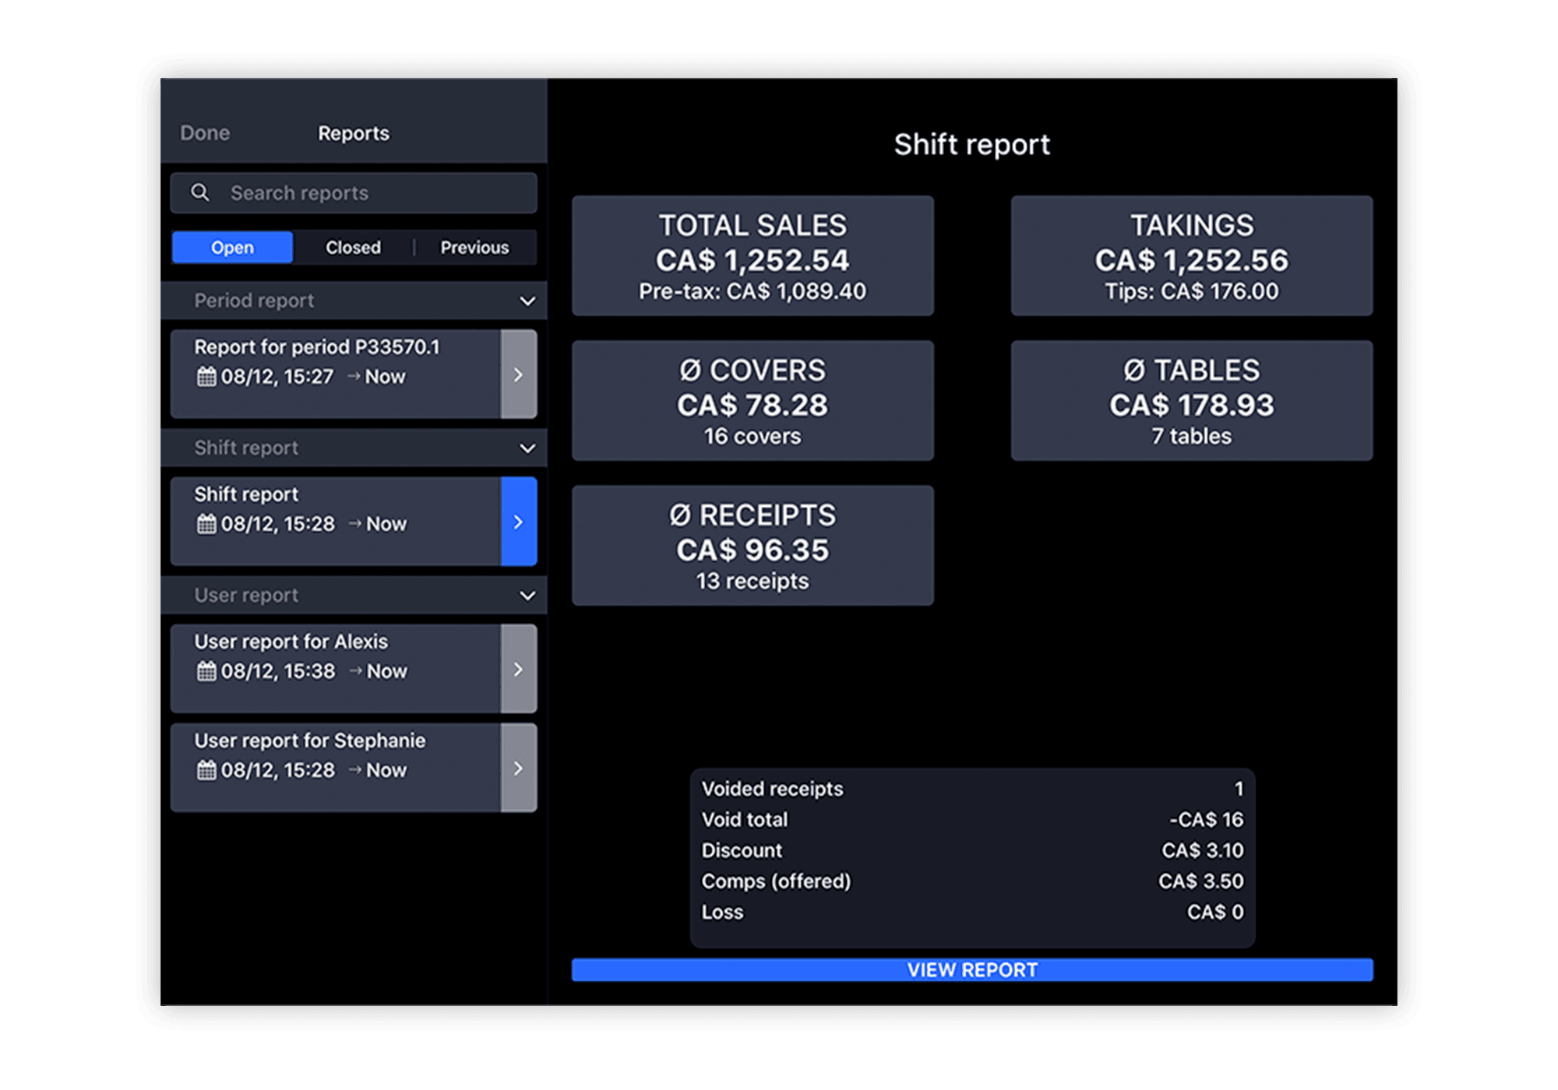1558x1090 pixels.
Task: Open Alexis user report via its arrow chevron
Action: point(519,669)
